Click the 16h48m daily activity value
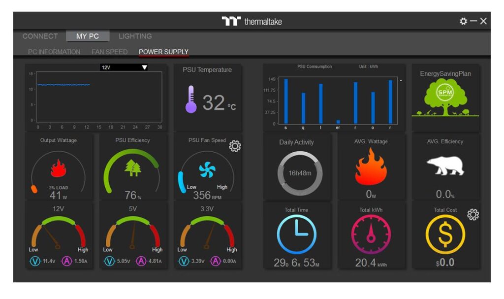The width and height of the screenshot is (504, 299). 300,173
